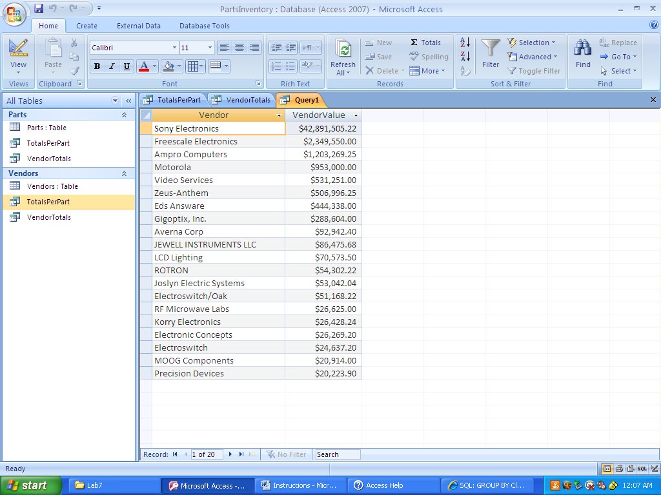661x495 pixels.
Task: Collapse the Parts group
Action: click(x=125, y=115)
